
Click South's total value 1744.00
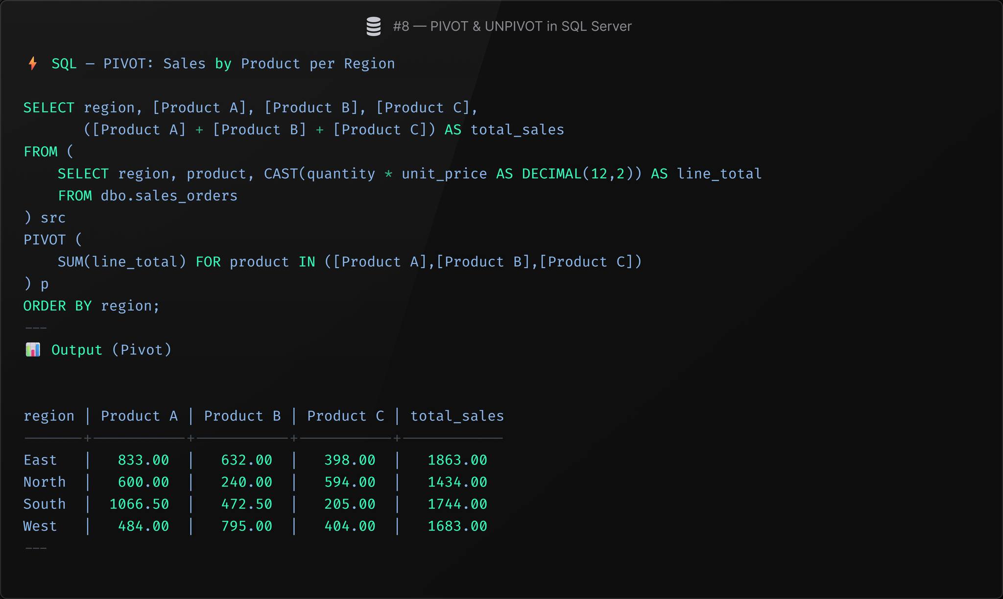click(x=457, y=504)
